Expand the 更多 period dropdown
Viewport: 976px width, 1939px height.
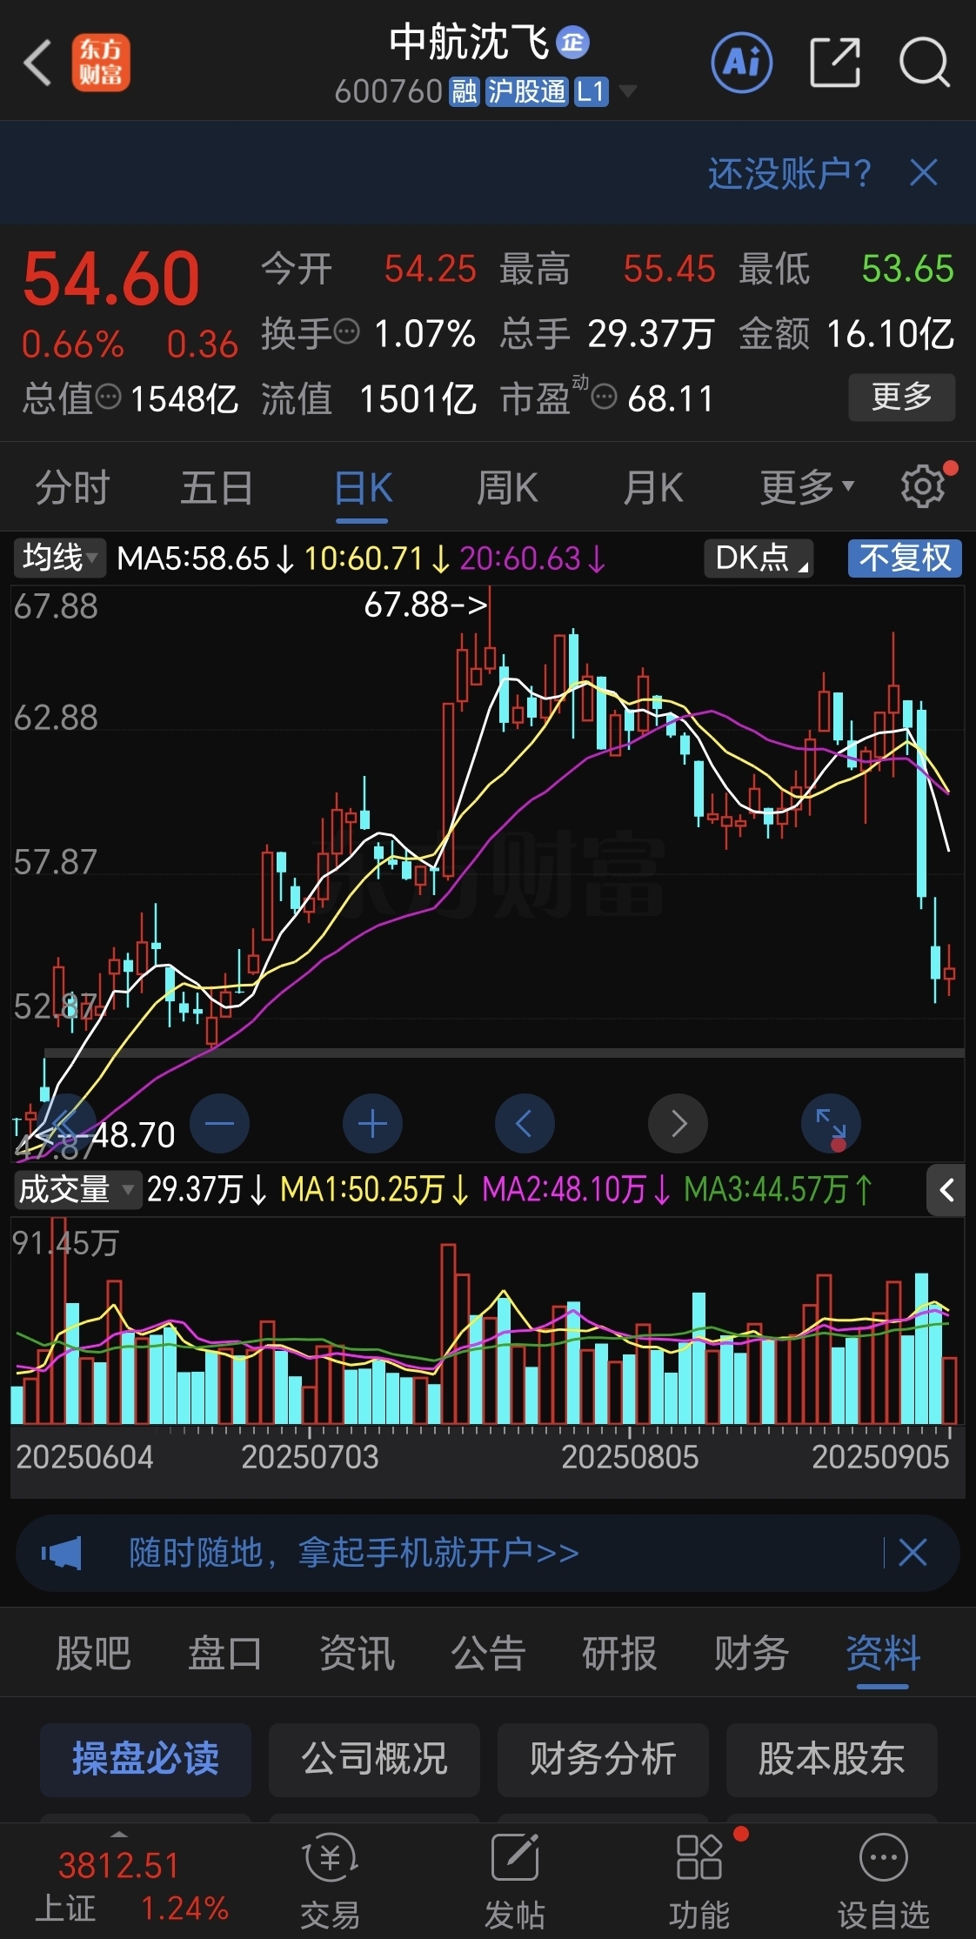(x=806, y=487)
